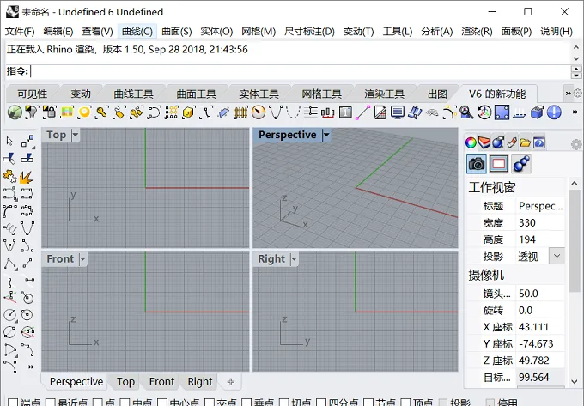The width and height of the screenshot is (584, 406).
Task: Select the arrow pointer selection tool
Action: click(x=9, y=142)
